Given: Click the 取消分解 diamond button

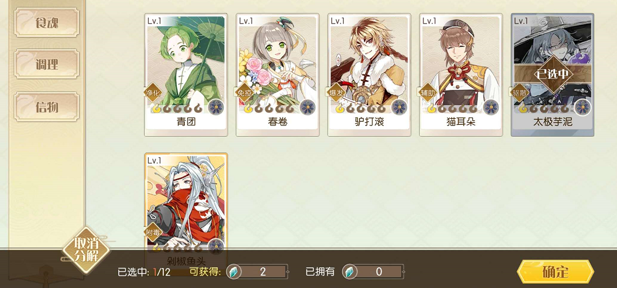Looking at the screenshot, I should [x=86, y=251].
